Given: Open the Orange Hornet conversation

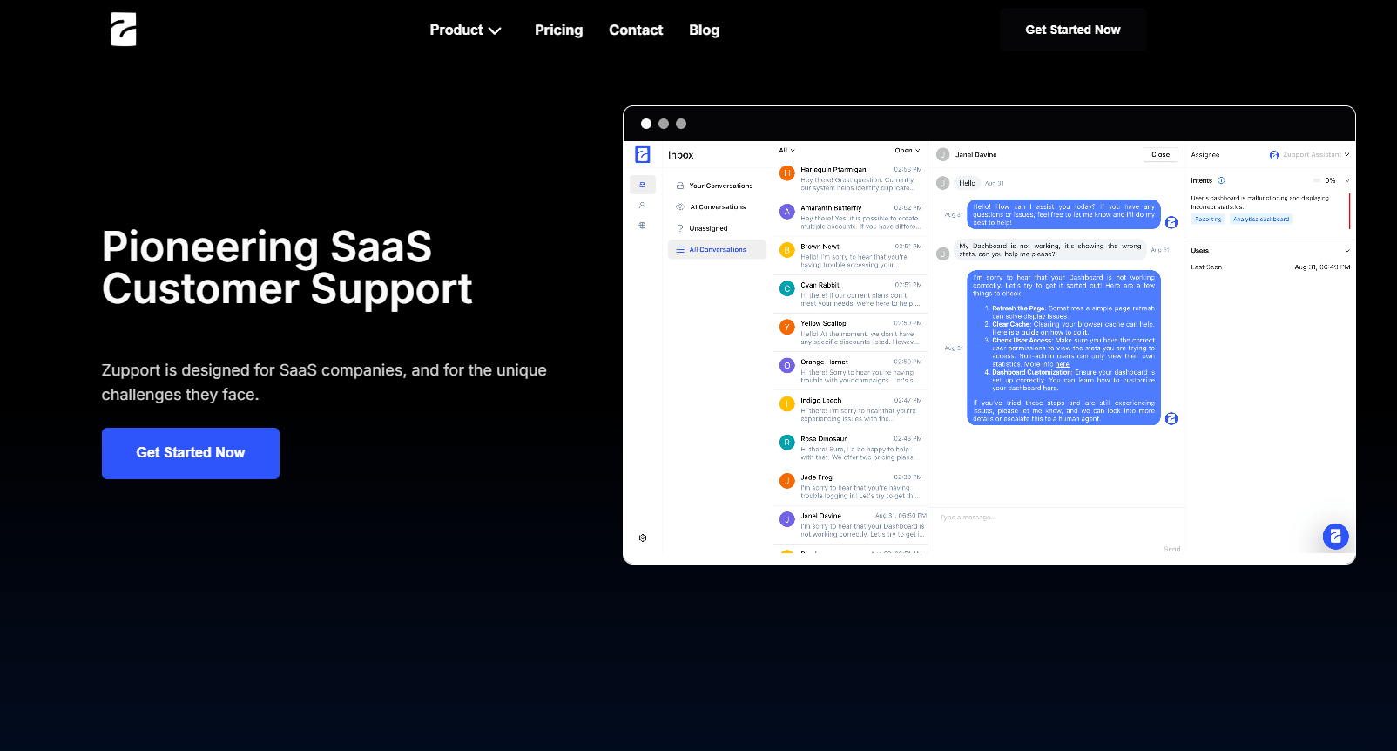Looking at the screenshot, I should point(850,370).
